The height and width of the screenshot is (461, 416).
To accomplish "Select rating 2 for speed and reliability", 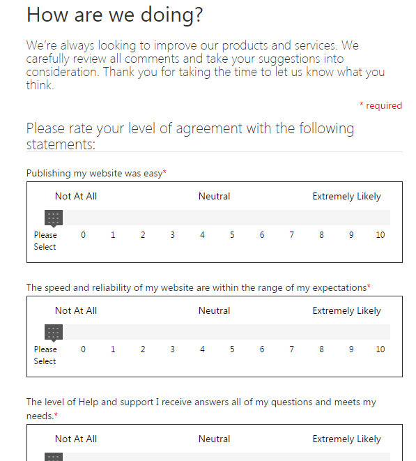I will (143, 349).
